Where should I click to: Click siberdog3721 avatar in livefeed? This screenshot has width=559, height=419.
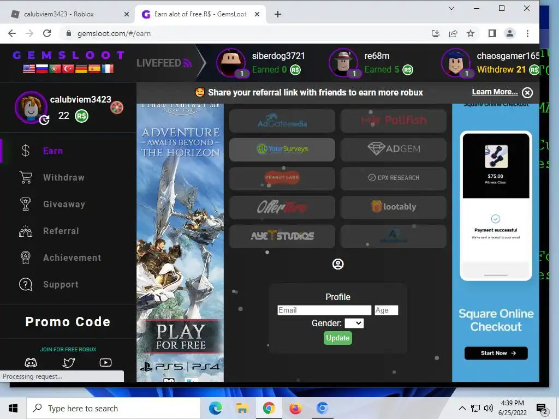pos(231,63)
